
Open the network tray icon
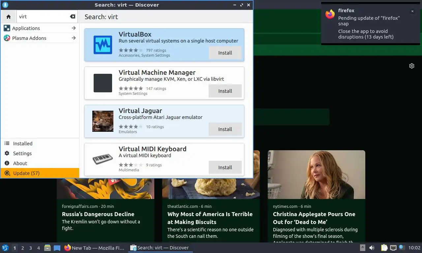(x=393, y=248)
